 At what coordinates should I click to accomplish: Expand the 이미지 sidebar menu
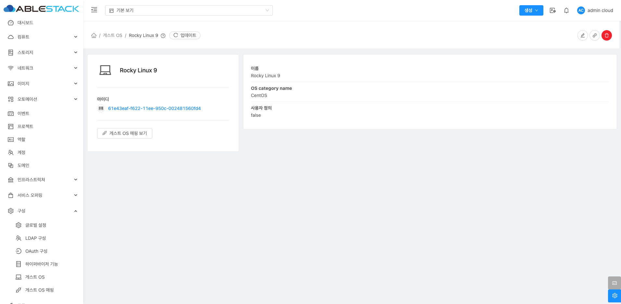[x=42, y=84]
